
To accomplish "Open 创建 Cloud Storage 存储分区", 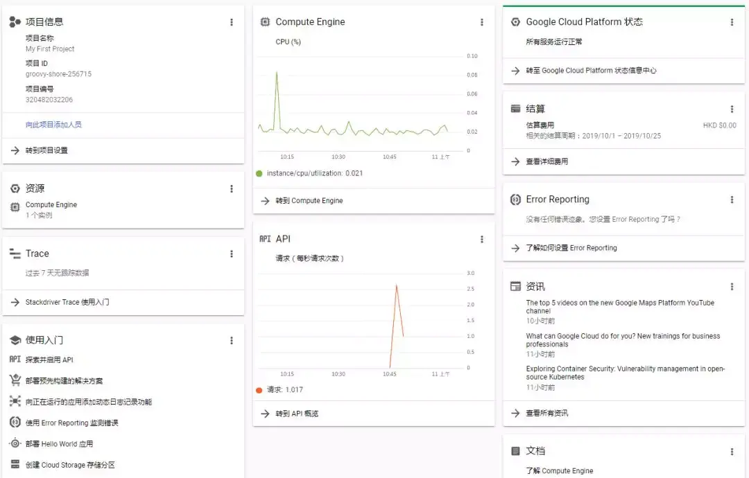I will tap(70, 465).
